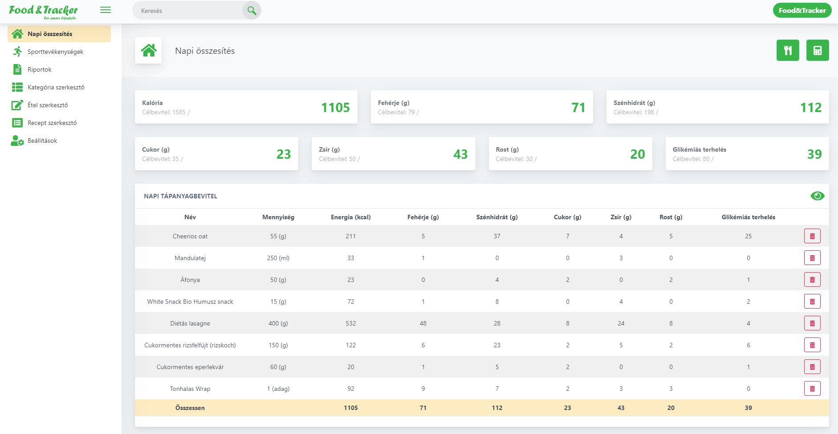Click the user-gear Beállítások icon
838x434 pixels.
(17, 141)
